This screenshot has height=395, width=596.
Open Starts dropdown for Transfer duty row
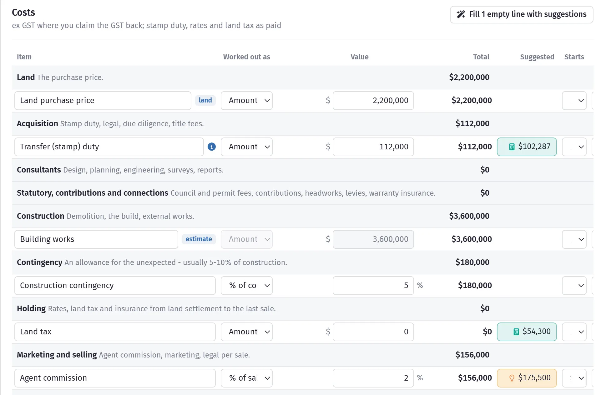[x=574, y=147]
